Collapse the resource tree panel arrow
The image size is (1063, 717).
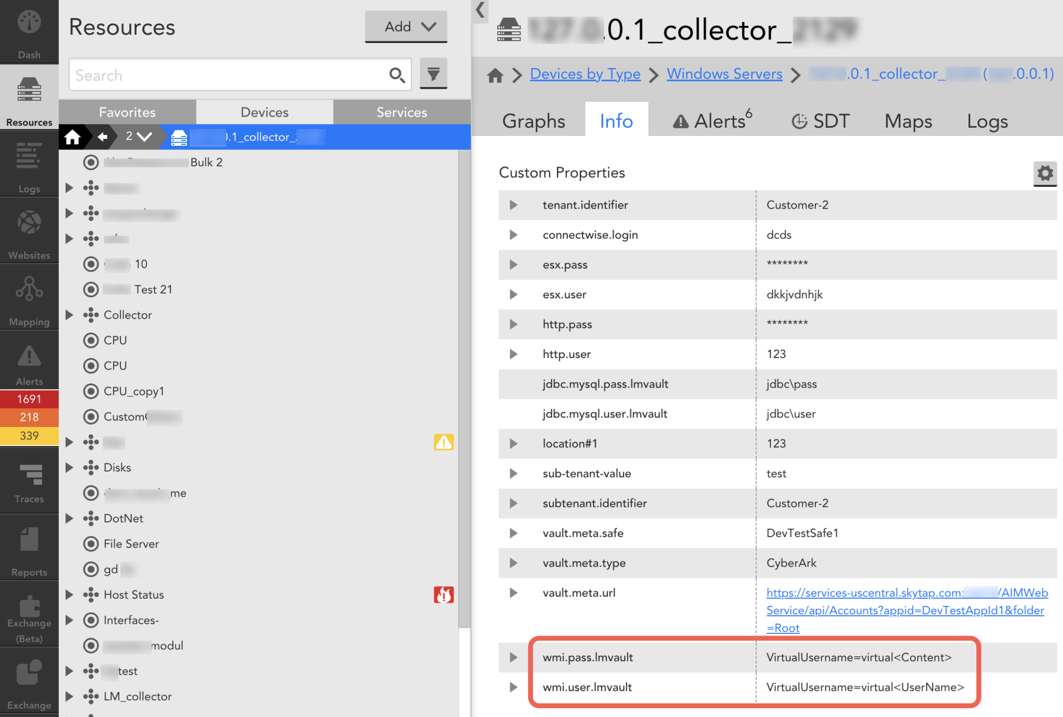point(481,9)
